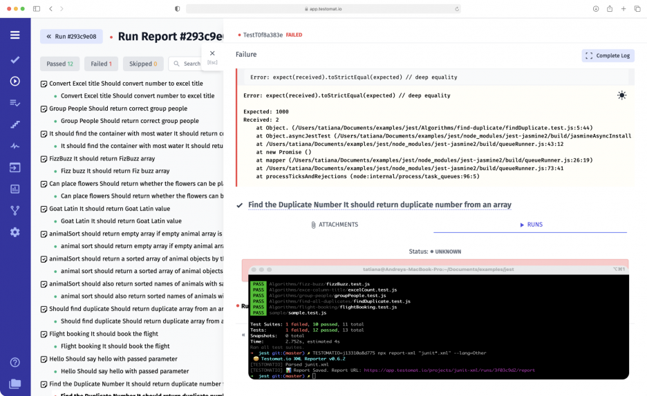Switch to the Attachments tab
This screenshot has height=396, width=647.
334,225
